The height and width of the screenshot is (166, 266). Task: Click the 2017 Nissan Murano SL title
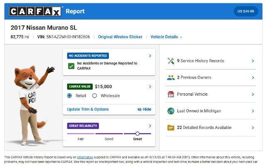pyautogui.click(x=44, y=27)
